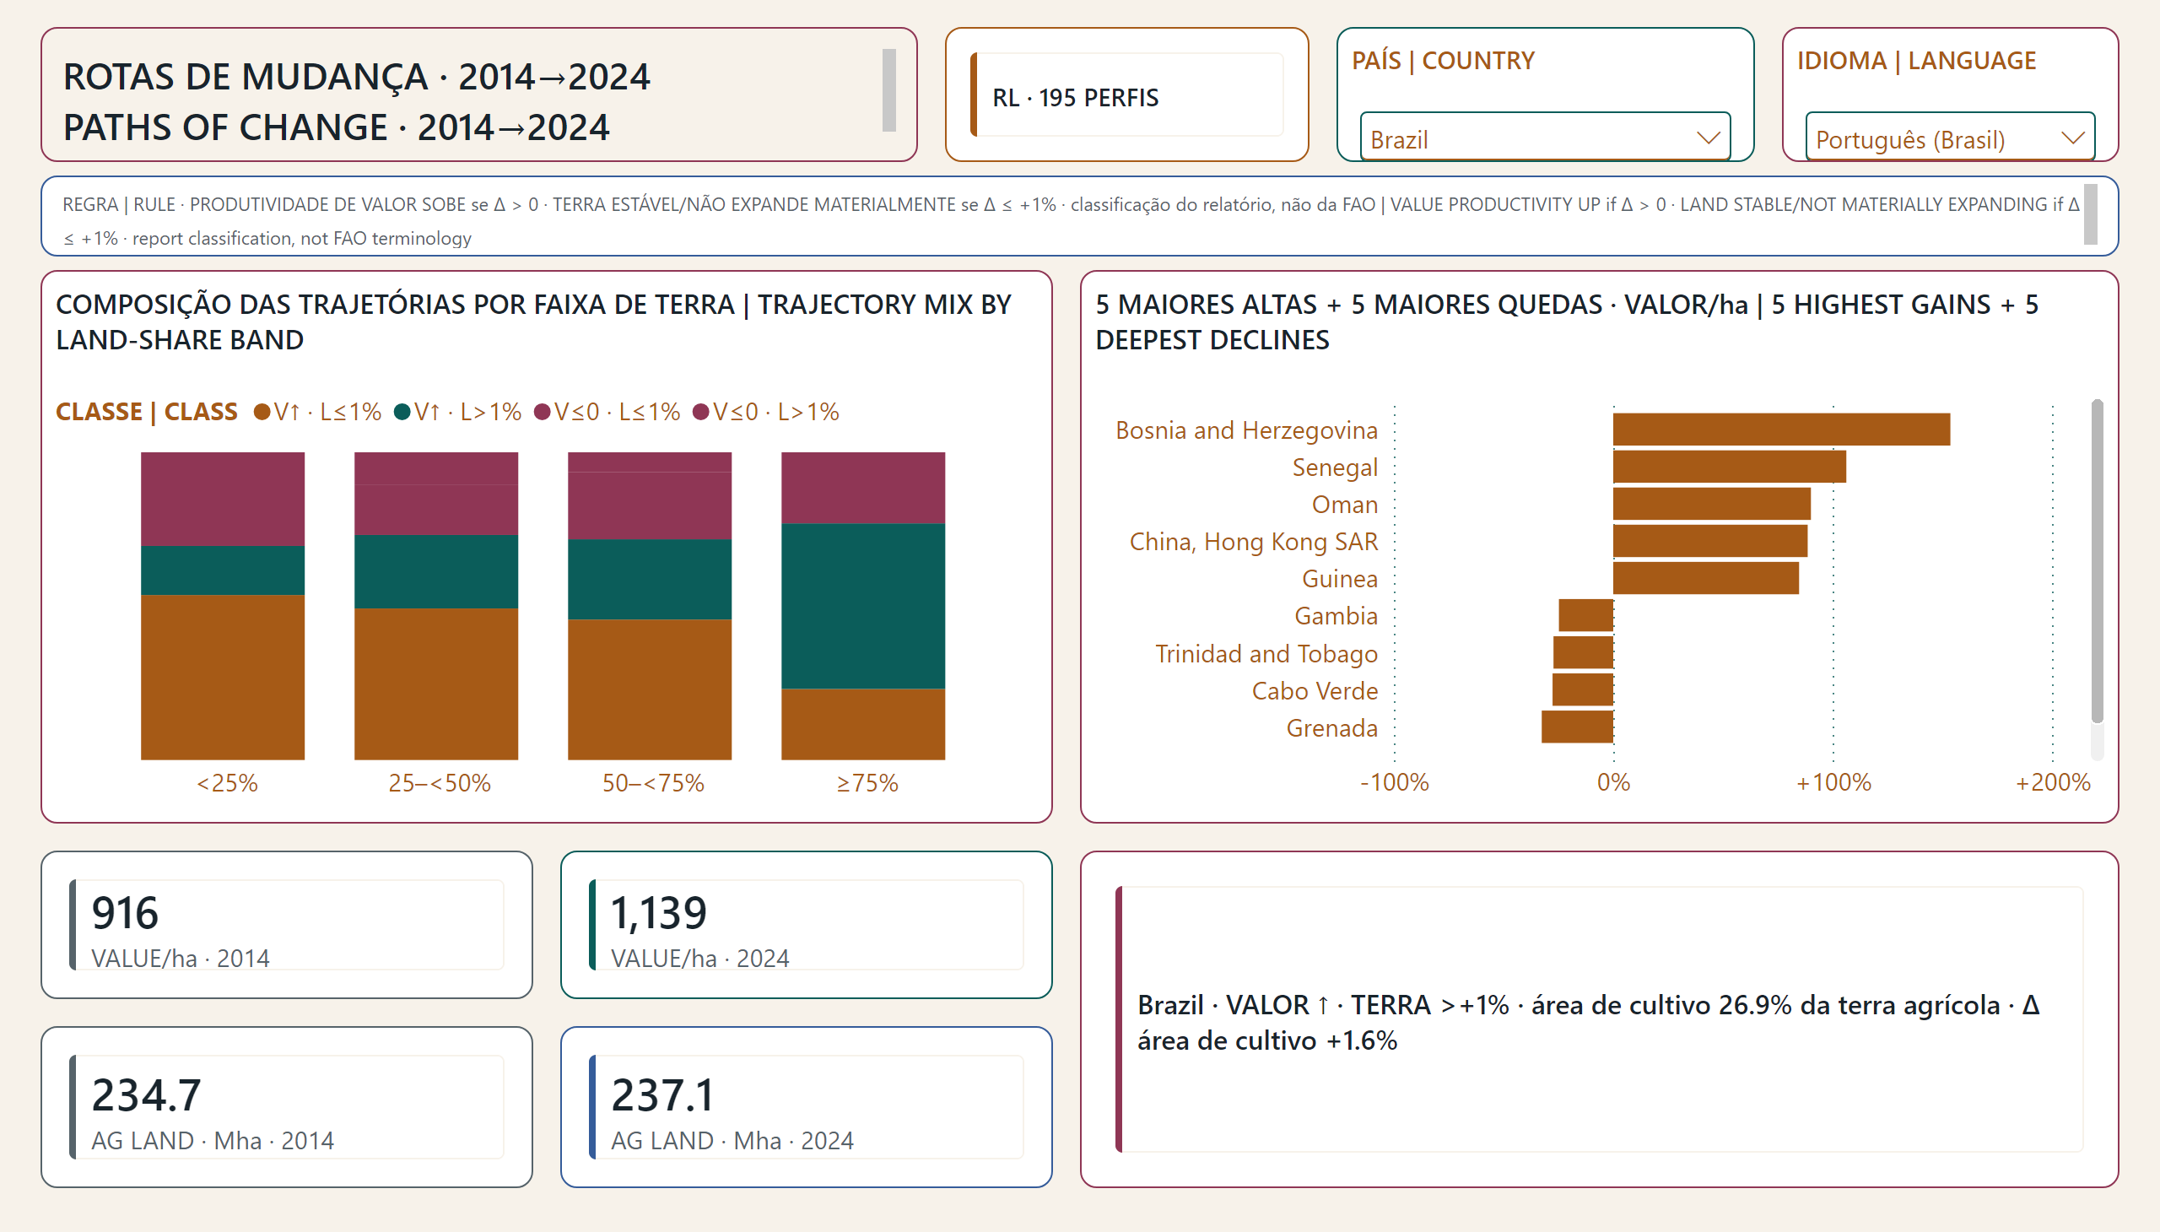Click the 25–<50% axis label
Image resolution: width=2160 pixels, height=1232 pixels.
(439, 783)
